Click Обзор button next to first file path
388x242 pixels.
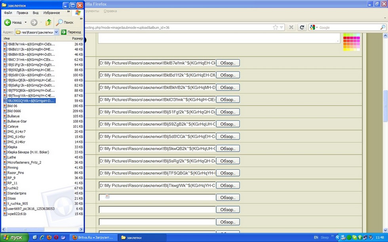[228, 63]
